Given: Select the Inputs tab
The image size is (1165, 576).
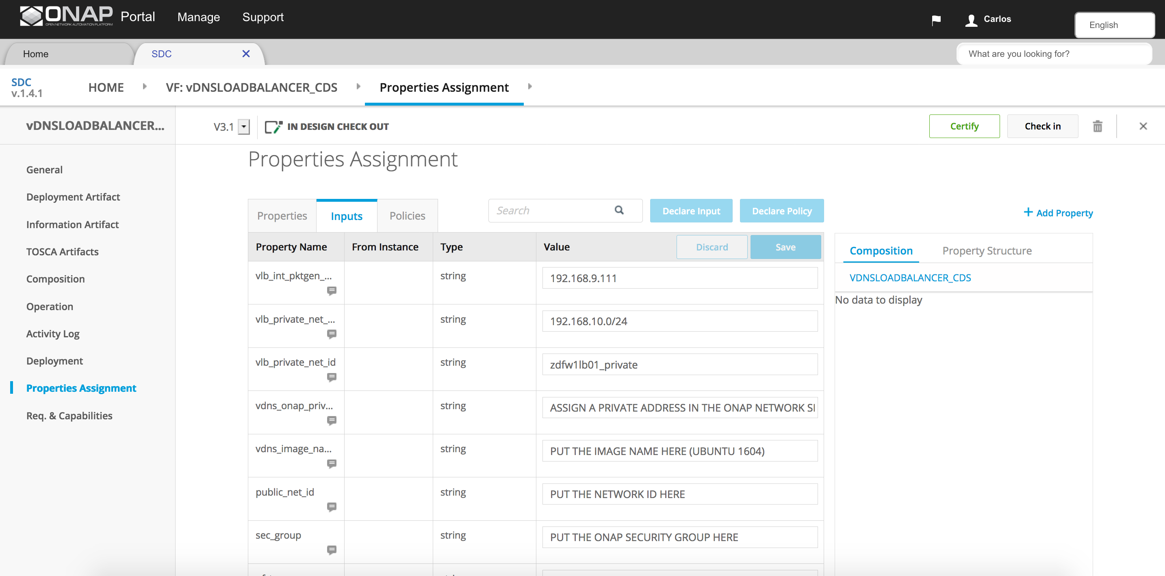Looking at the screenshot, I should 347,216.
